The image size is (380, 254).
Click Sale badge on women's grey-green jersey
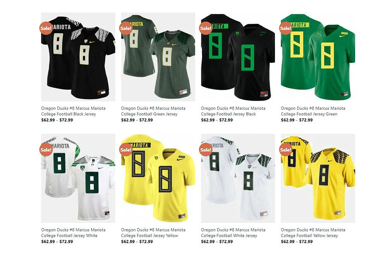click(126, 28)
